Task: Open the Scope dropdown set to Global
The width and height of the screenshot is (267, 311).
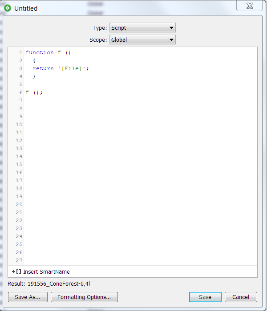Action: [142, 40]
